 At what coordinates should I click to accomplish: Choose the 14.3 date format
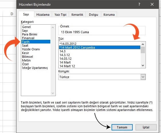(100, 51)
